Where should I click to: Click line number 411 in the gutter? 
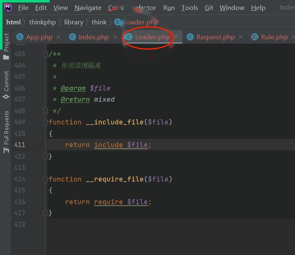(x=19, y=145)
